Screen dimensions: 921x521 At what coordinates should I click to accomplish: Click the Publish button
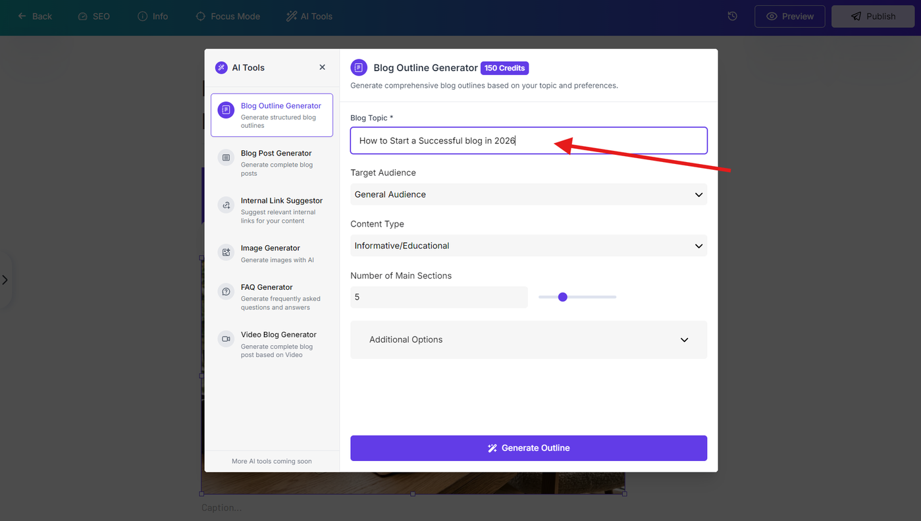(873, 16)
